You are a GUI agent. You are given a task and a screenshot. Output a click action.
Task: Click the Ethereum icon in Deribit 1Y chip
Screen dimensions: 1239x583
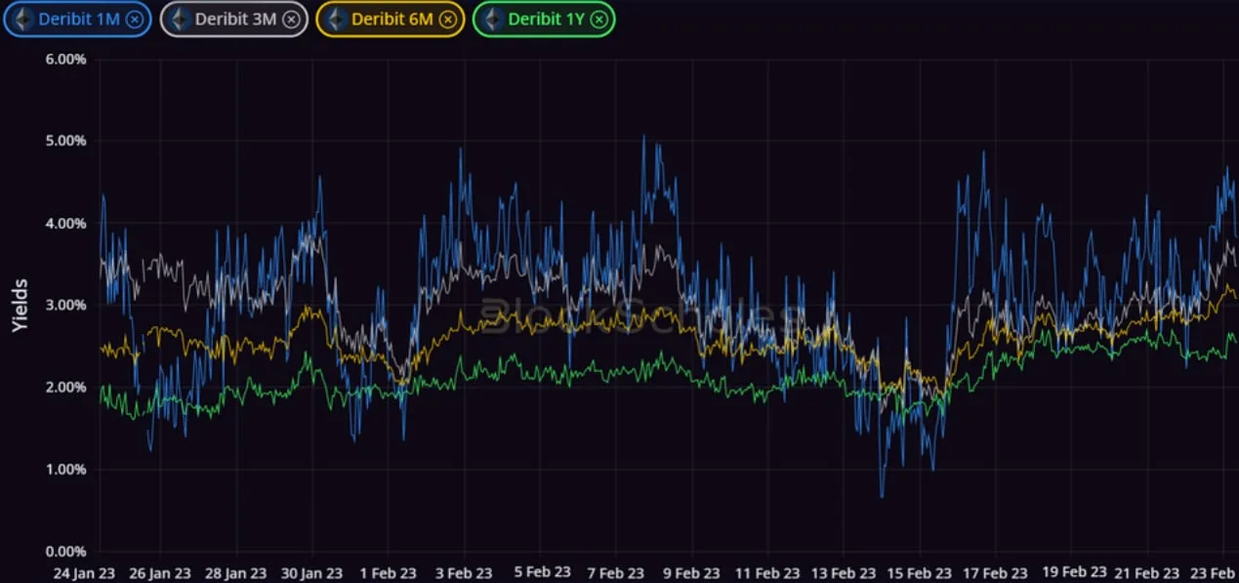click(x=492, y=19)
